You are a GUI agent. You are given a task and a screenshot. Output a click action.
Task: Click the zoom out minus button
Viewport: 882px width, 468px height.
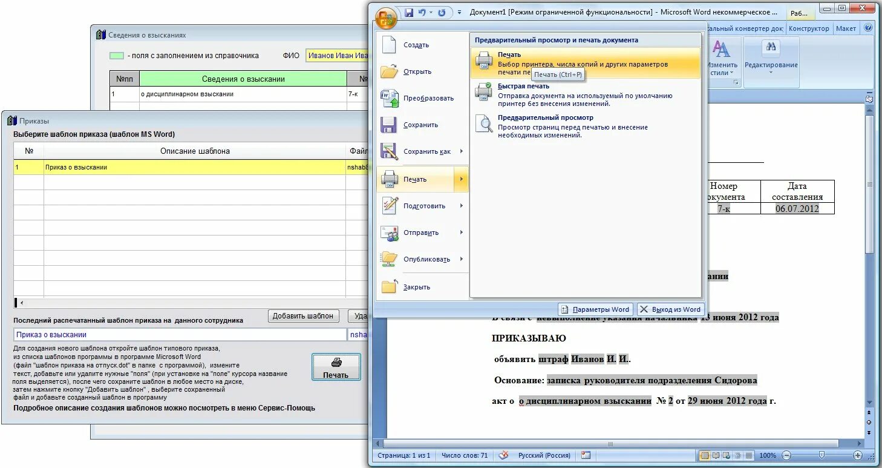coord(786,455)
